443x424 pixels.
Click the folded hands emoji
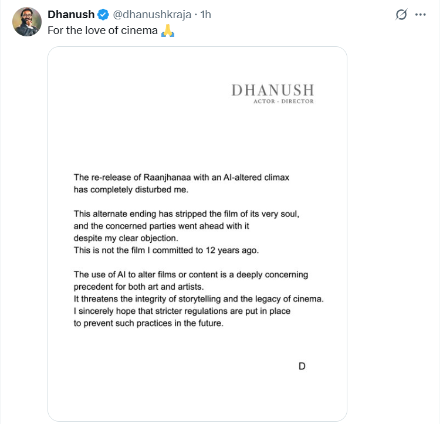click(167, 30)
